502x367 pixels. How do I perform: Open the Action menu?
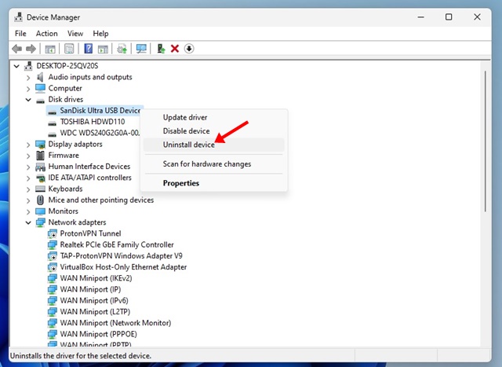pos(46,34)
